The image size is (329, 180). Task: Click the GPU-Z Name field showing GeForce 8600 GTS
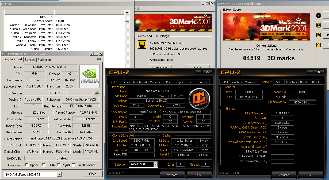(51, 67)
